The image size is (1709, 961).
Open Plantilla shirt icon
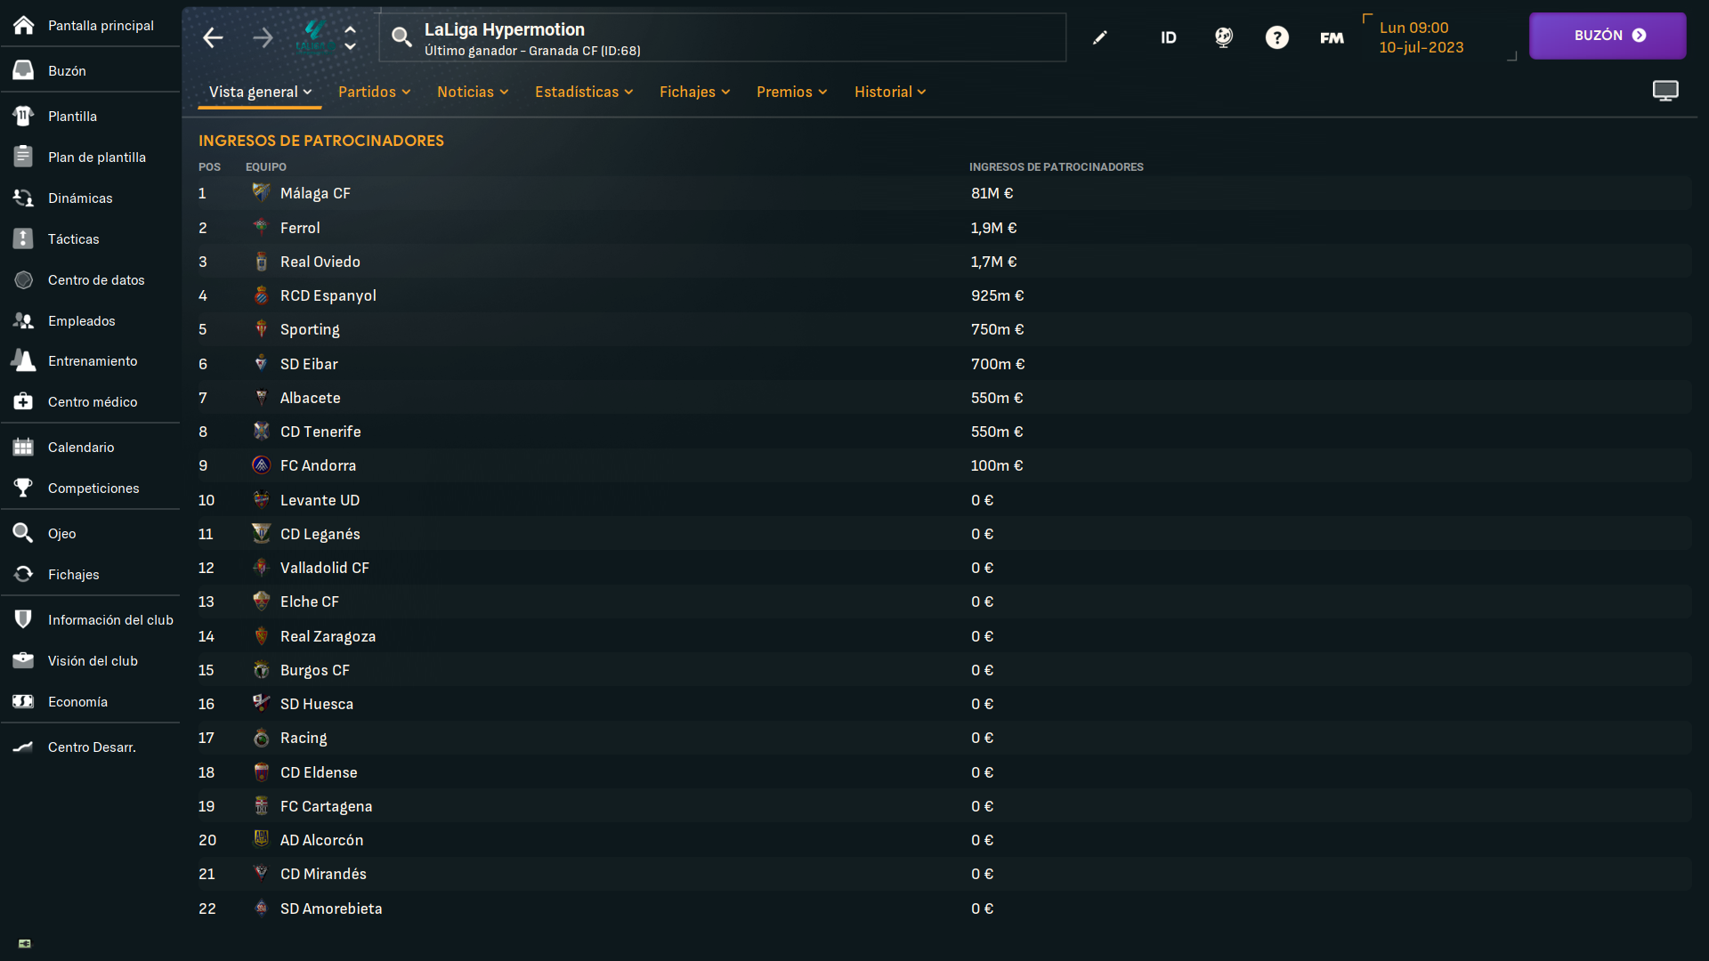pos(24,116)
